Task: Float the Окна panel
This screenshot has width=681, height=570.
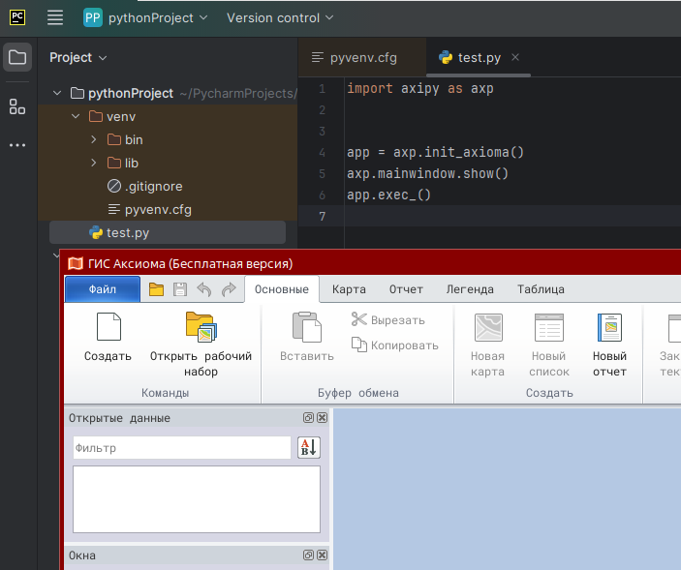Action: click(308, 555)
